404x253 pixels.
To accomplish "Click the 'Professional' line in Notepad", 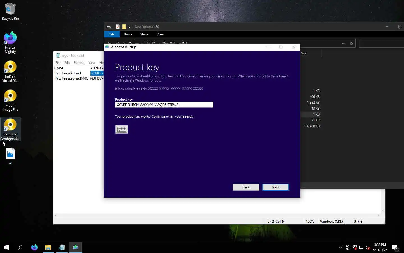I will pos(68,73).
